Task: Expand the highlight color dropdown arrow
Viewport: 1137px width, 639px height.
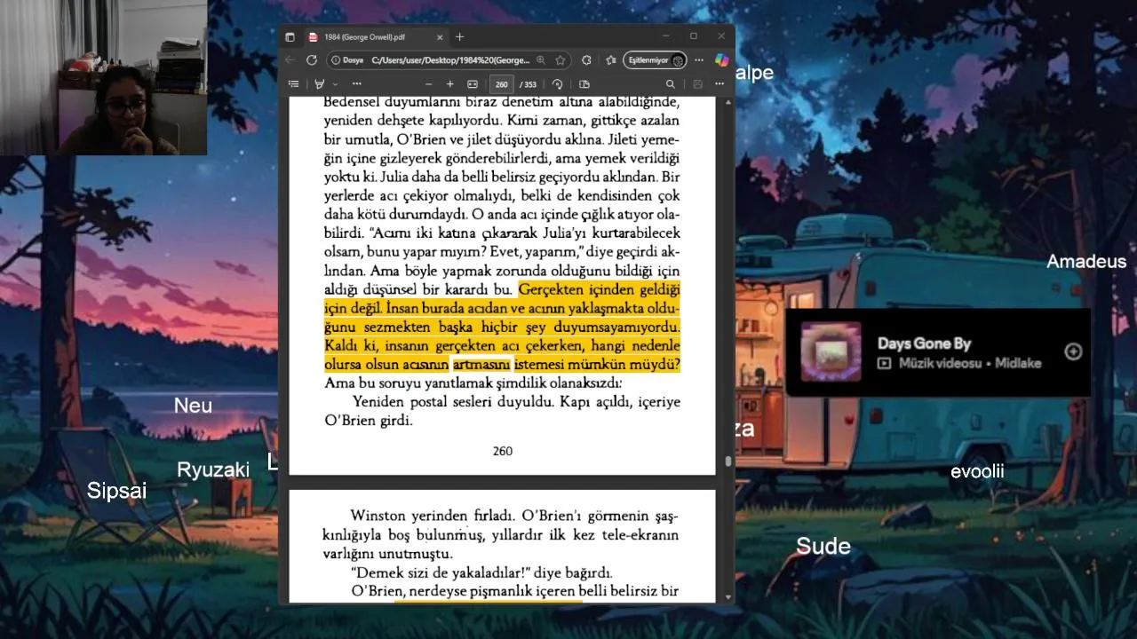Action: (334, 84)
